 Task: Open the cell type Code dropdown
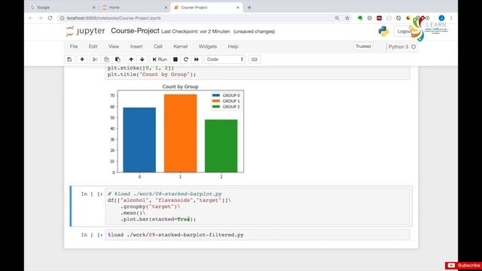(224, 59)
